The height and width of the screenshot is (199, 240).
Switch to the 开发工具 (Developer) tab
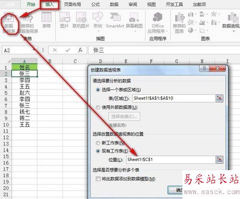tap(174, 4)
